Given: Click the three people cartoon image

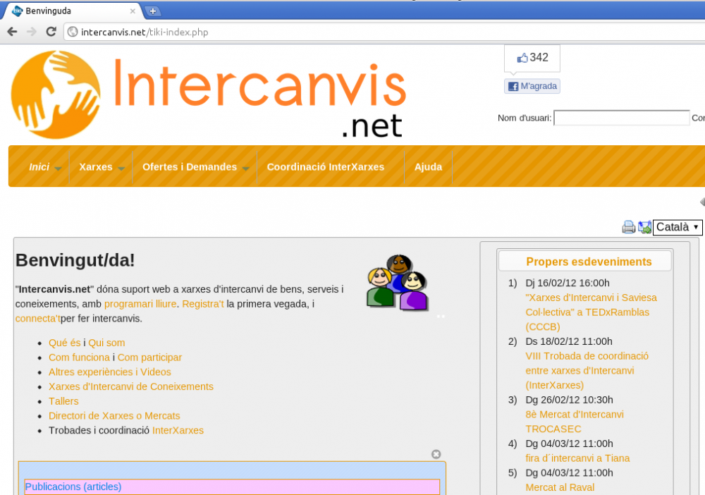Looking at the screenshot, I should pos(398,283).
